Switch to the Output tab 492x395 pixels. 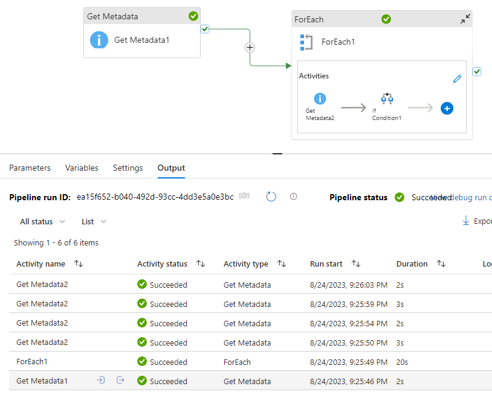pyautogui.click(x=171, y=168)
